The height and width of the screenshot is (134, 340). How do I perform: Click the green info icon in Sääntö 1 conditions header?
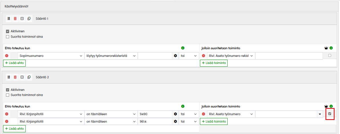coord(183,48)
